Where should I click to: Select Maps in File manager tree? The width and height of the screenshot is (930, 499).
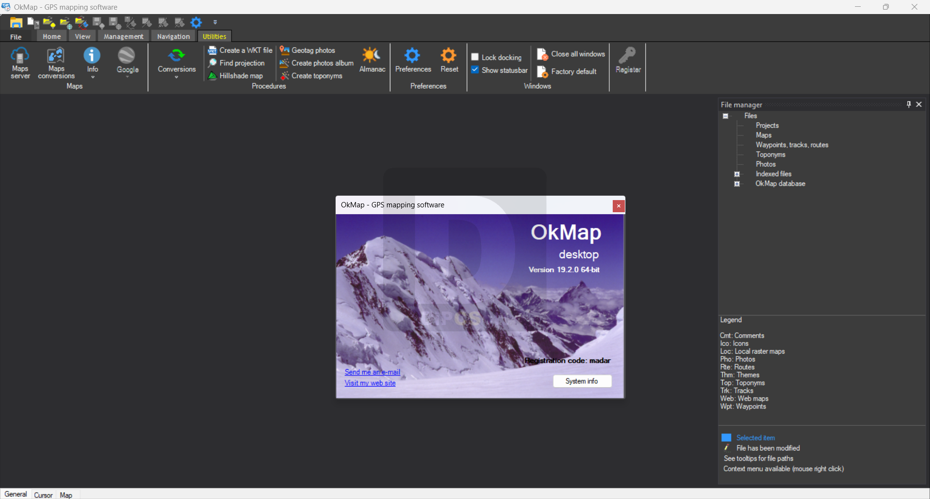pyautogui.click(x=764, y=135)
